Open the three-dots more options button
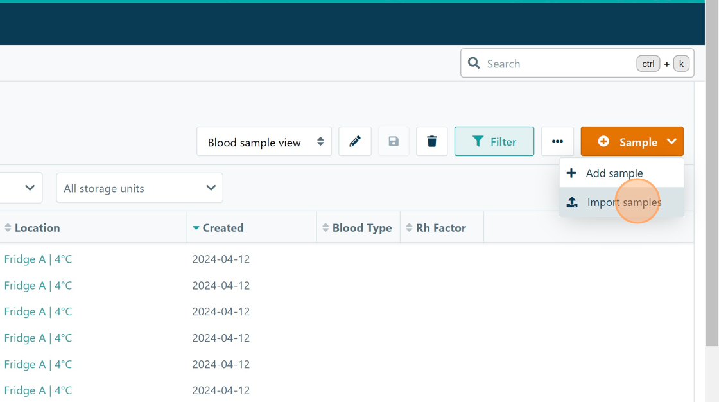The height and width of the screenshot is (402, 719). 557,141
